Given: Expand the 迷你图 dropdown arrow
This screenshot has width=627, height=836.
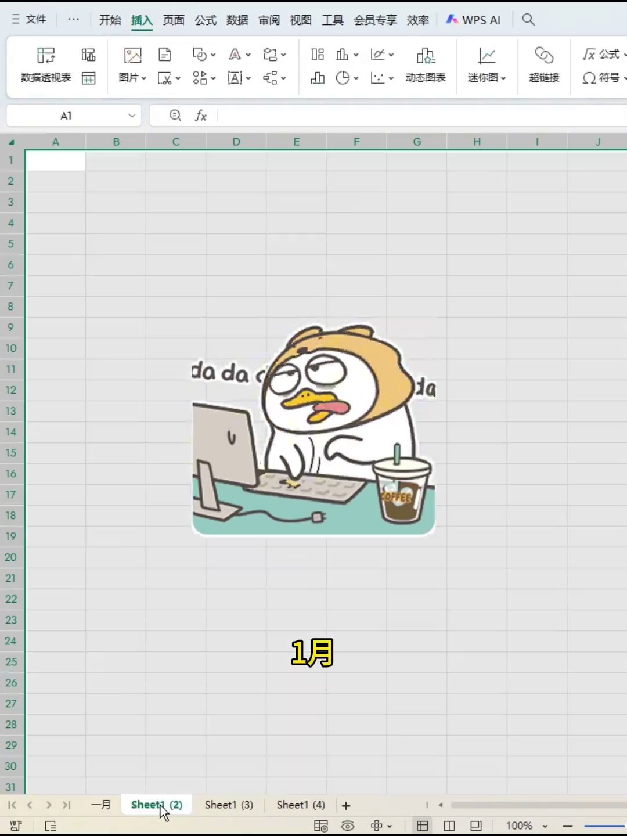Looking at the screenshot, I should tap(503, 78).
